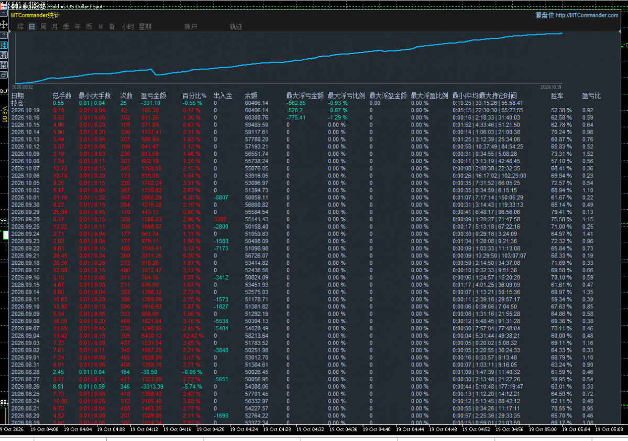Switch to the 小时 hourly tab

click(128, 26)
